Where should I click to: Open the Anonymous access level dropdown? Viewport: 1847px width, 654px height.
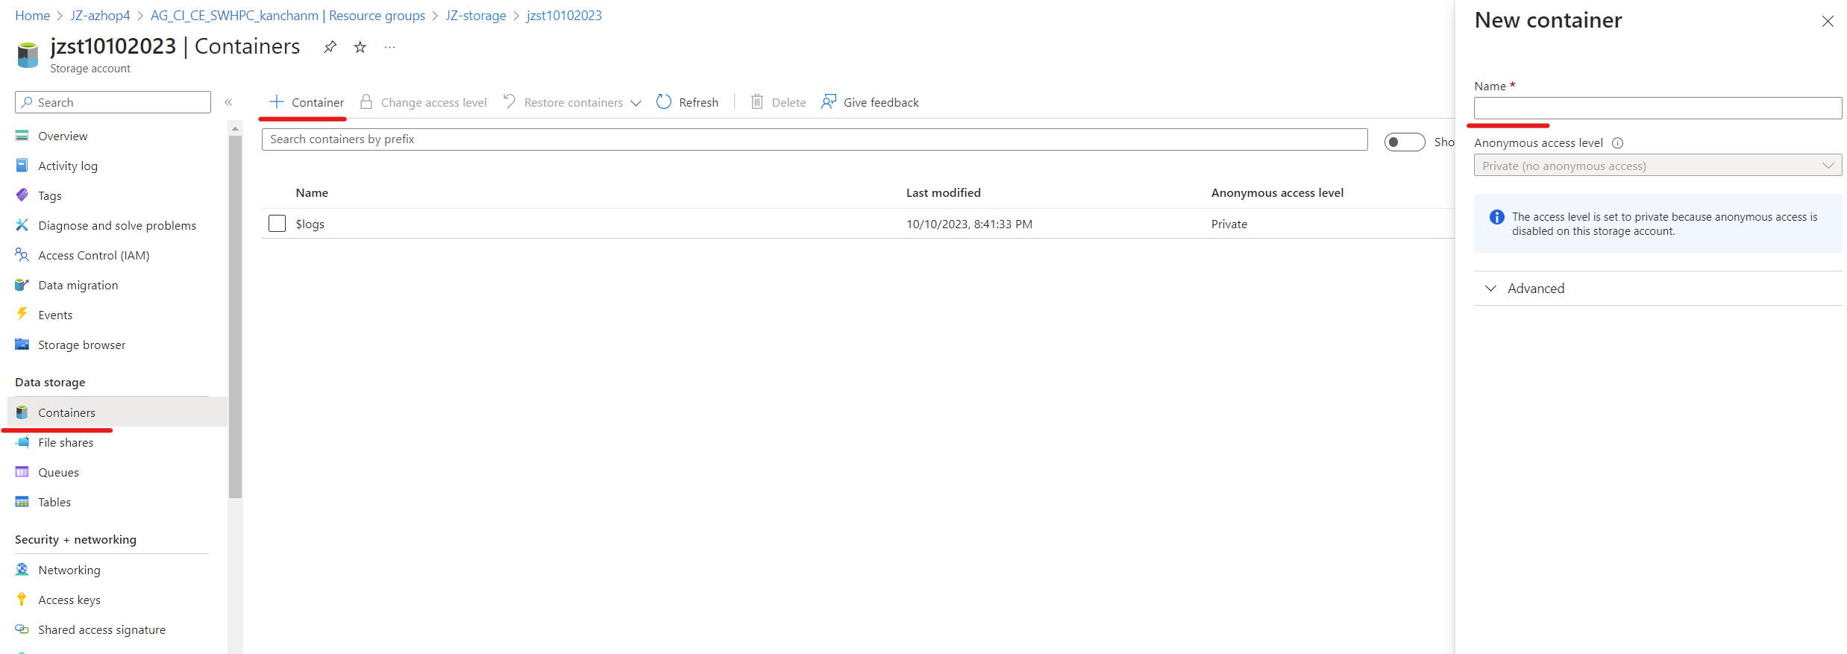(1658, 166)
